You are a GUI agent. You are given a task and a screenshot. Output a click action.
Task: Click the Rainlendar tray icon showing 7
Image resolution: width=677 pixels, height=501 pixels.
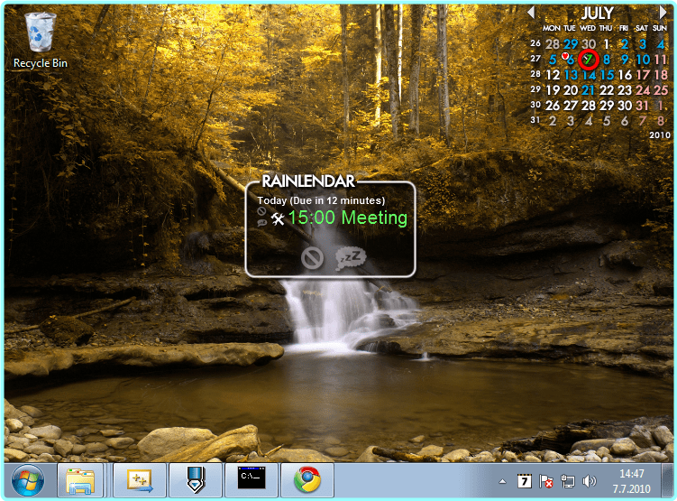coord(525,480)
